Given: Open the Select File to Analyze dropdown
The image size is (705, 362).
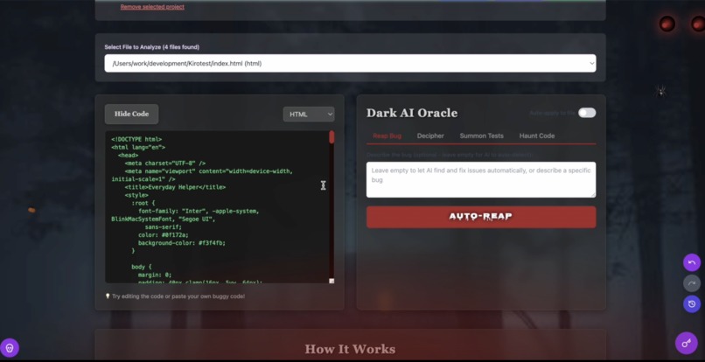Looking at the screenshot, I should 350,64.
